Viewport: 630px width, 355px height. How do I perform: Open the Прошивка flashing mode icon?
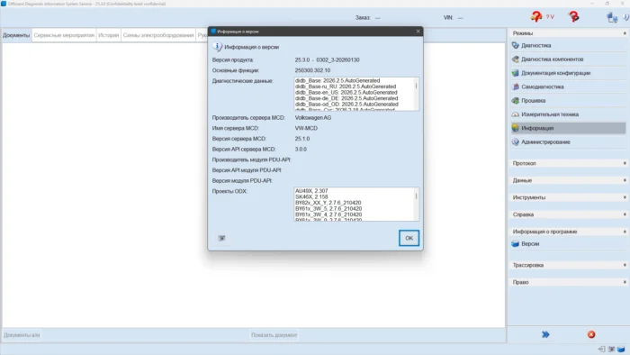pos(516,101)
